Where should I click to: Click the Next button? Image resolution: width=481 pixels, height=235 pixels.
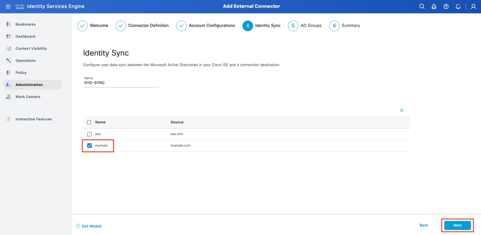(457, 225)
